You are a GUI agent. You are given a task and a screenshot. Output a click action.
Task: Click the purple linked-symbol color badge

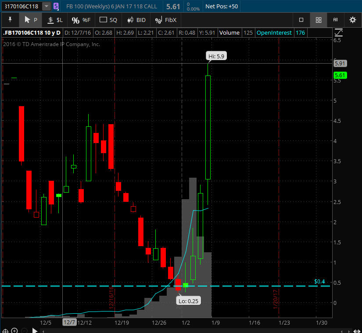56,7
